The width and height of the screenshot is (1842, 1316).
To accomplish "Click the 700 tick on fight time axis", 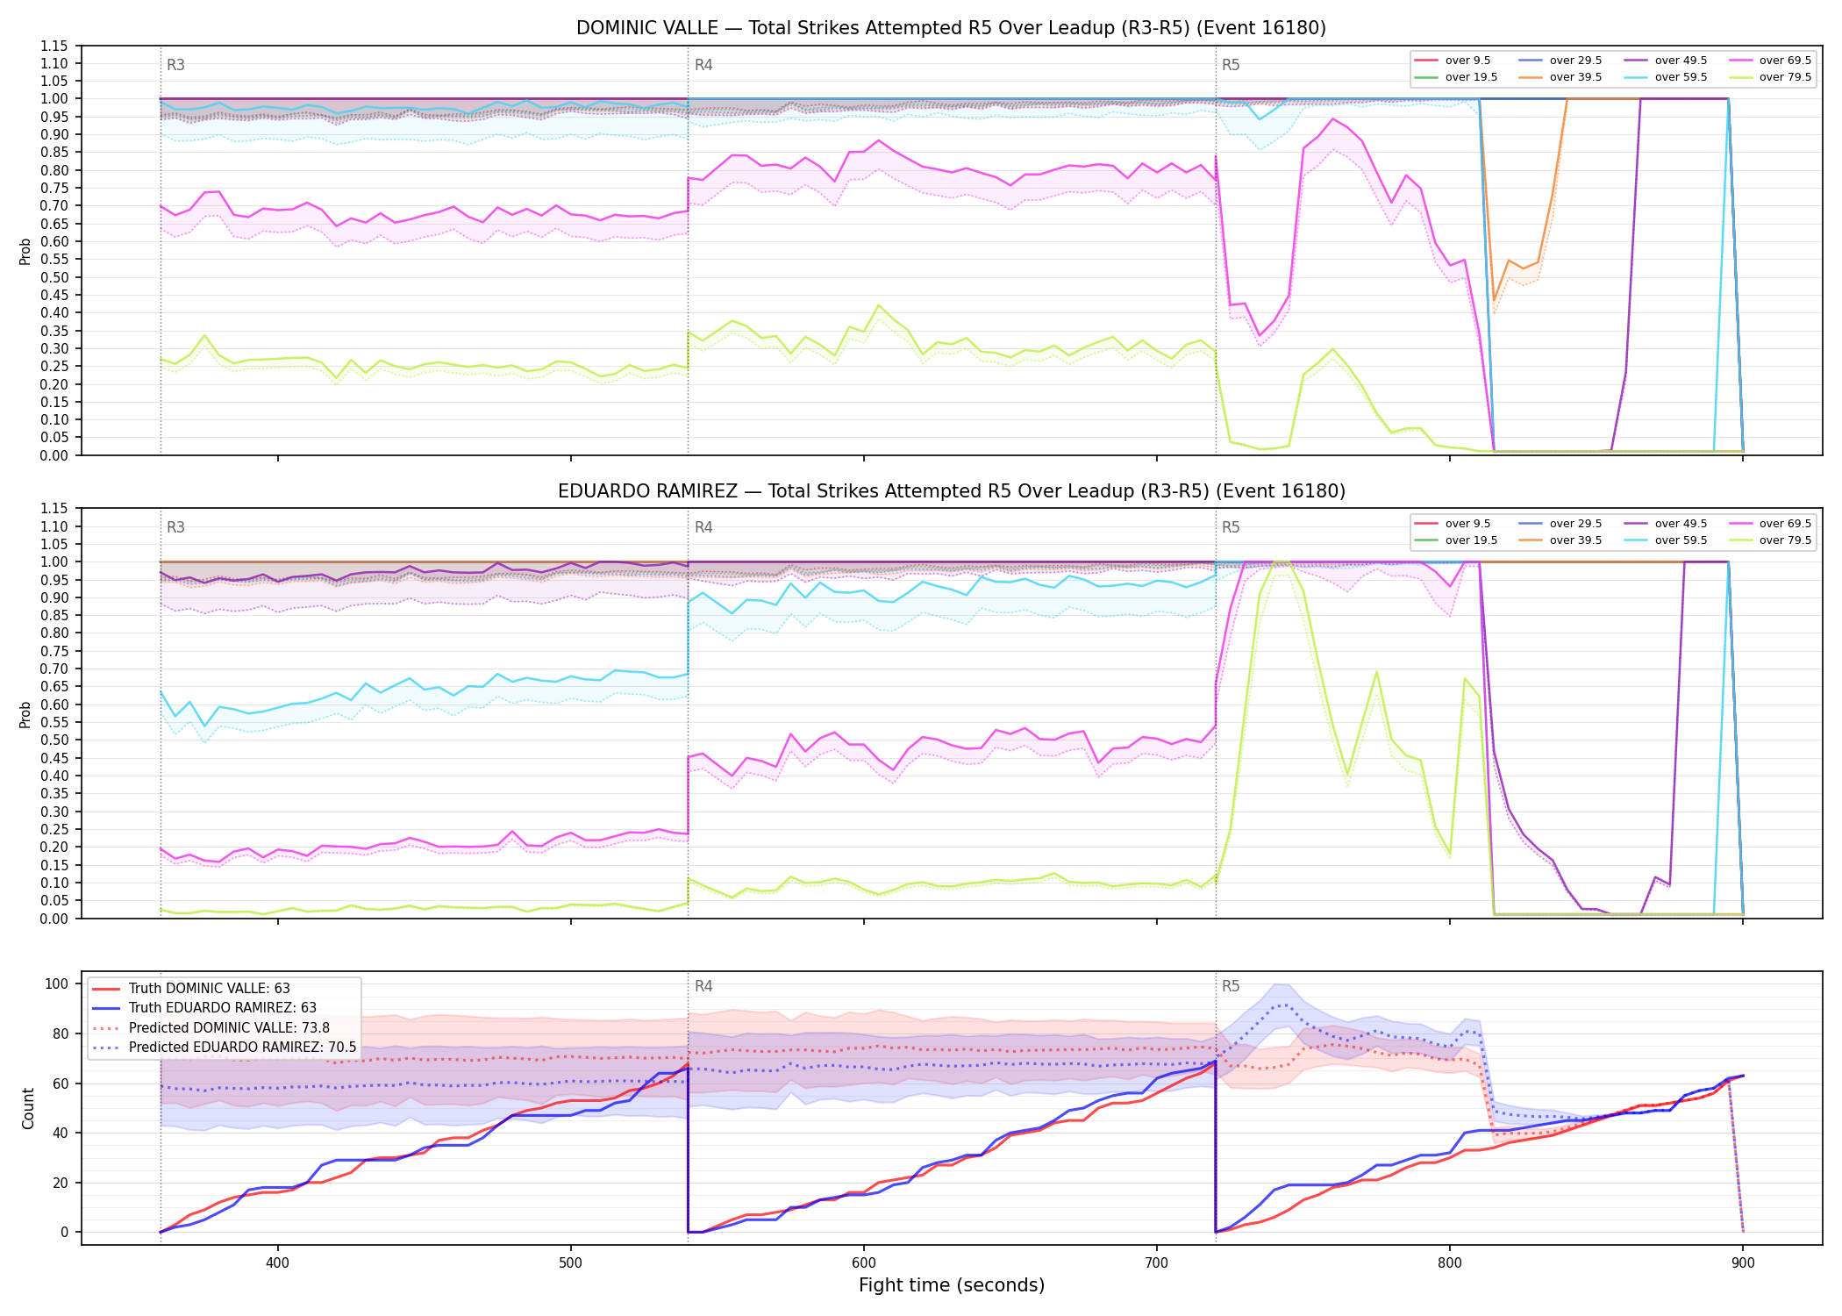I will [1157, 1263].
